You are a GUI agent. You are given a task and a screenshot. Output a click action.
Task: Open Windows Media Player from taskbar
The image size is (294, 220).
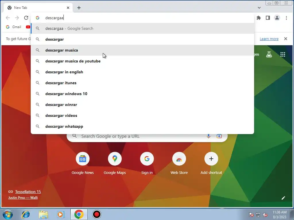coord(61,214)
